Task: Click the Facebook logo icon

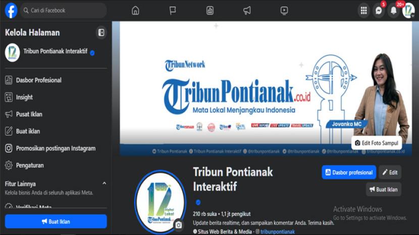Action: point(11,10)
